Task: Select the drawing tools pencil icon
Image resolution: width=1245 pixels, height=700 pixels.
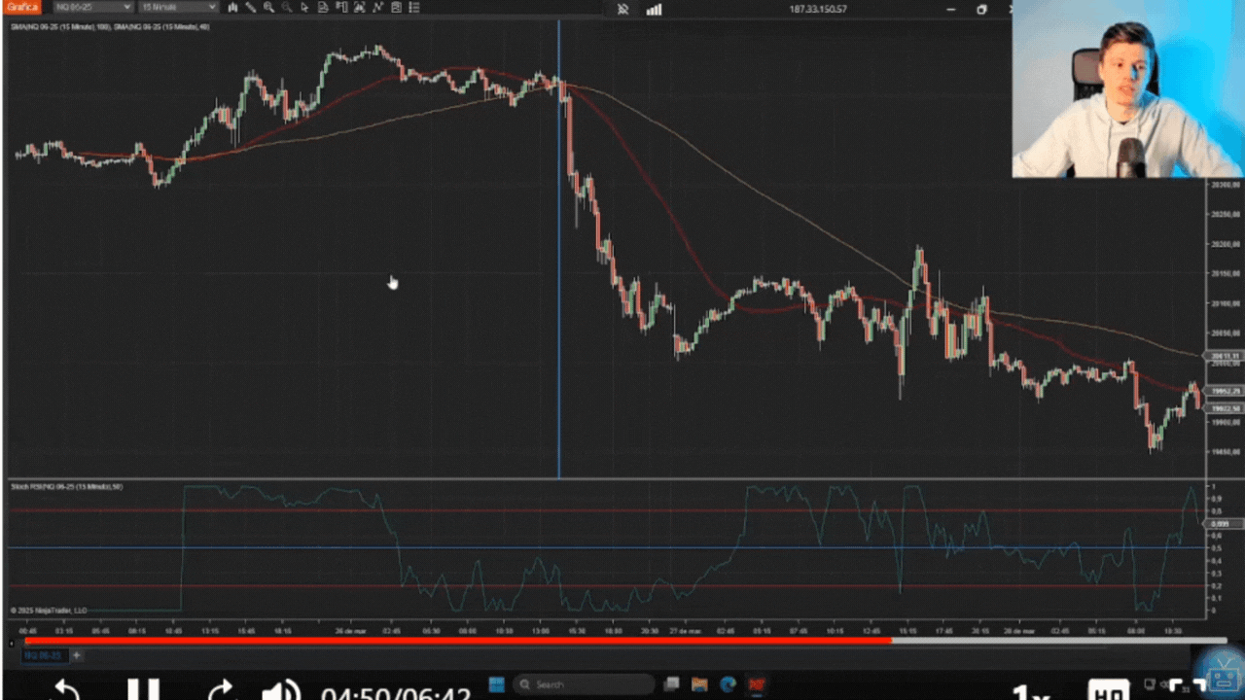Action: (250, 8)
